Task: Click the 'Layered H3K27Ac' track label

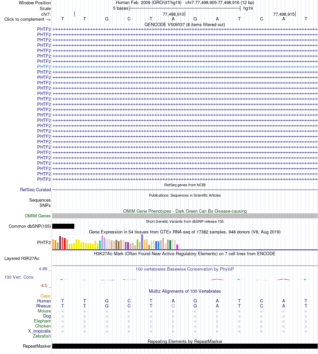Action: point(22,259)
